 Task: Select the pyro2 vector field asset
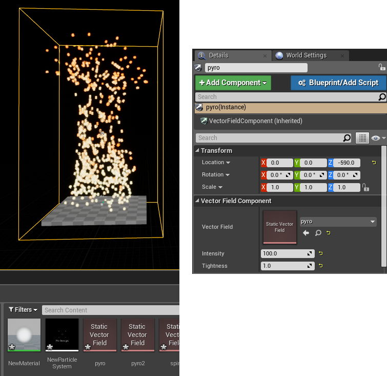[138, 335]
